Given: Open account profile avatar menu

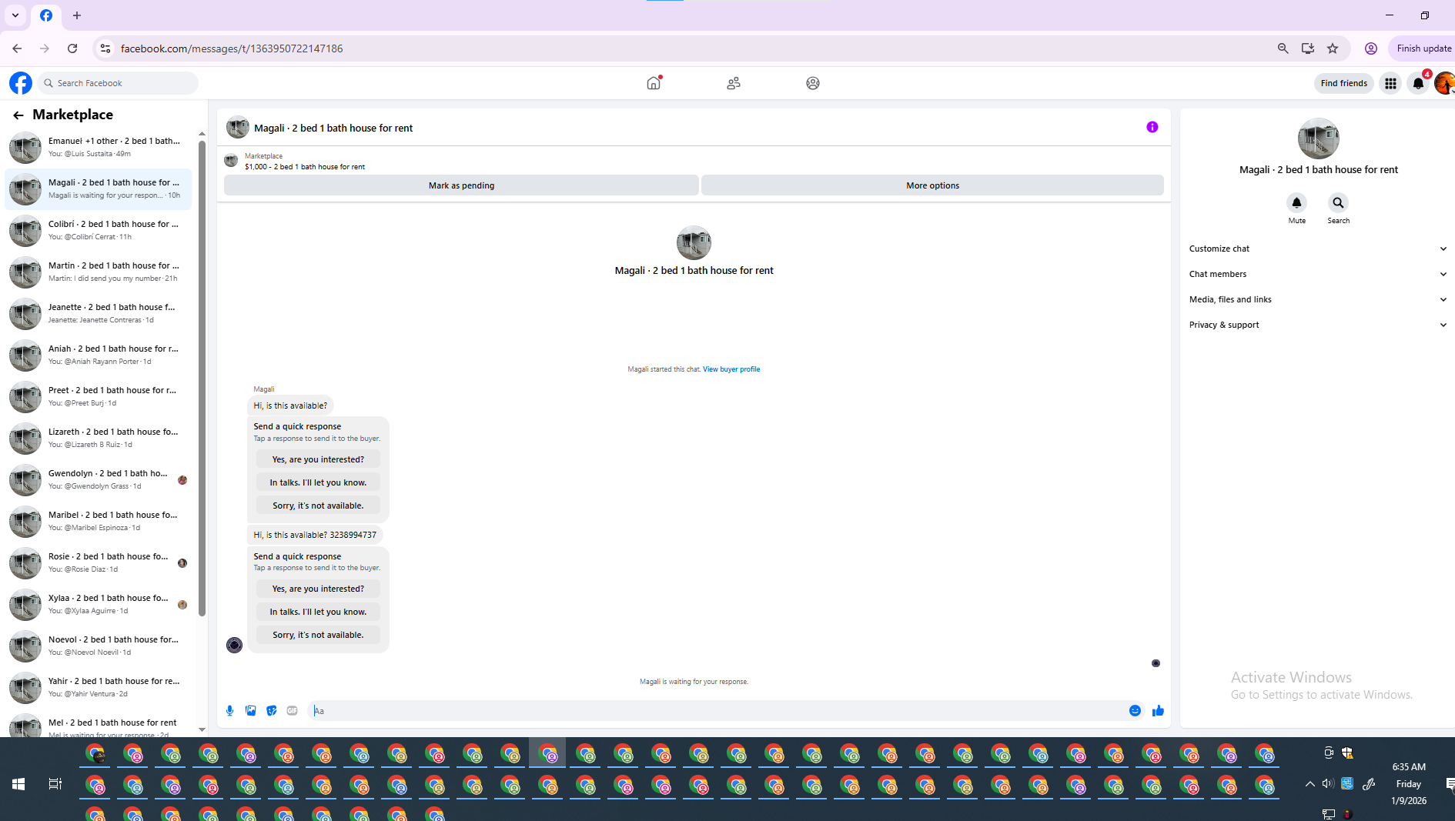Looking at the screenshot, I should click(x=1444, y=83).
